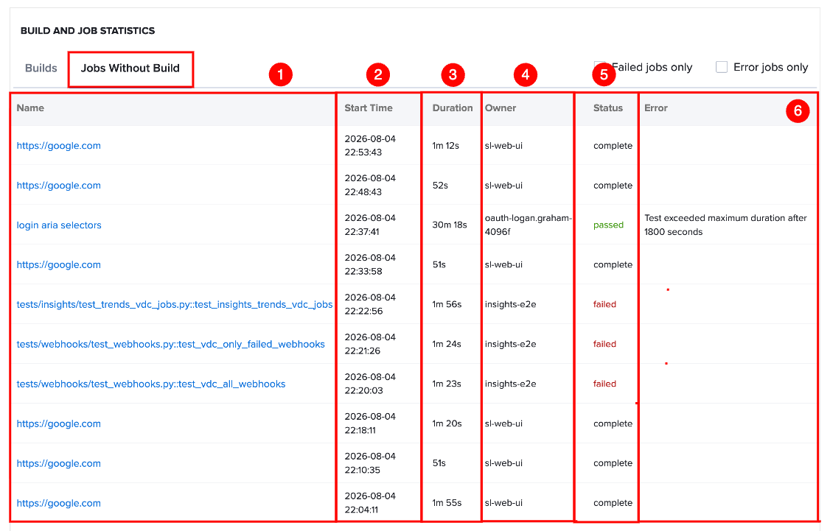Click the owner oauth-logan.graham-4096f

[529, 225]
